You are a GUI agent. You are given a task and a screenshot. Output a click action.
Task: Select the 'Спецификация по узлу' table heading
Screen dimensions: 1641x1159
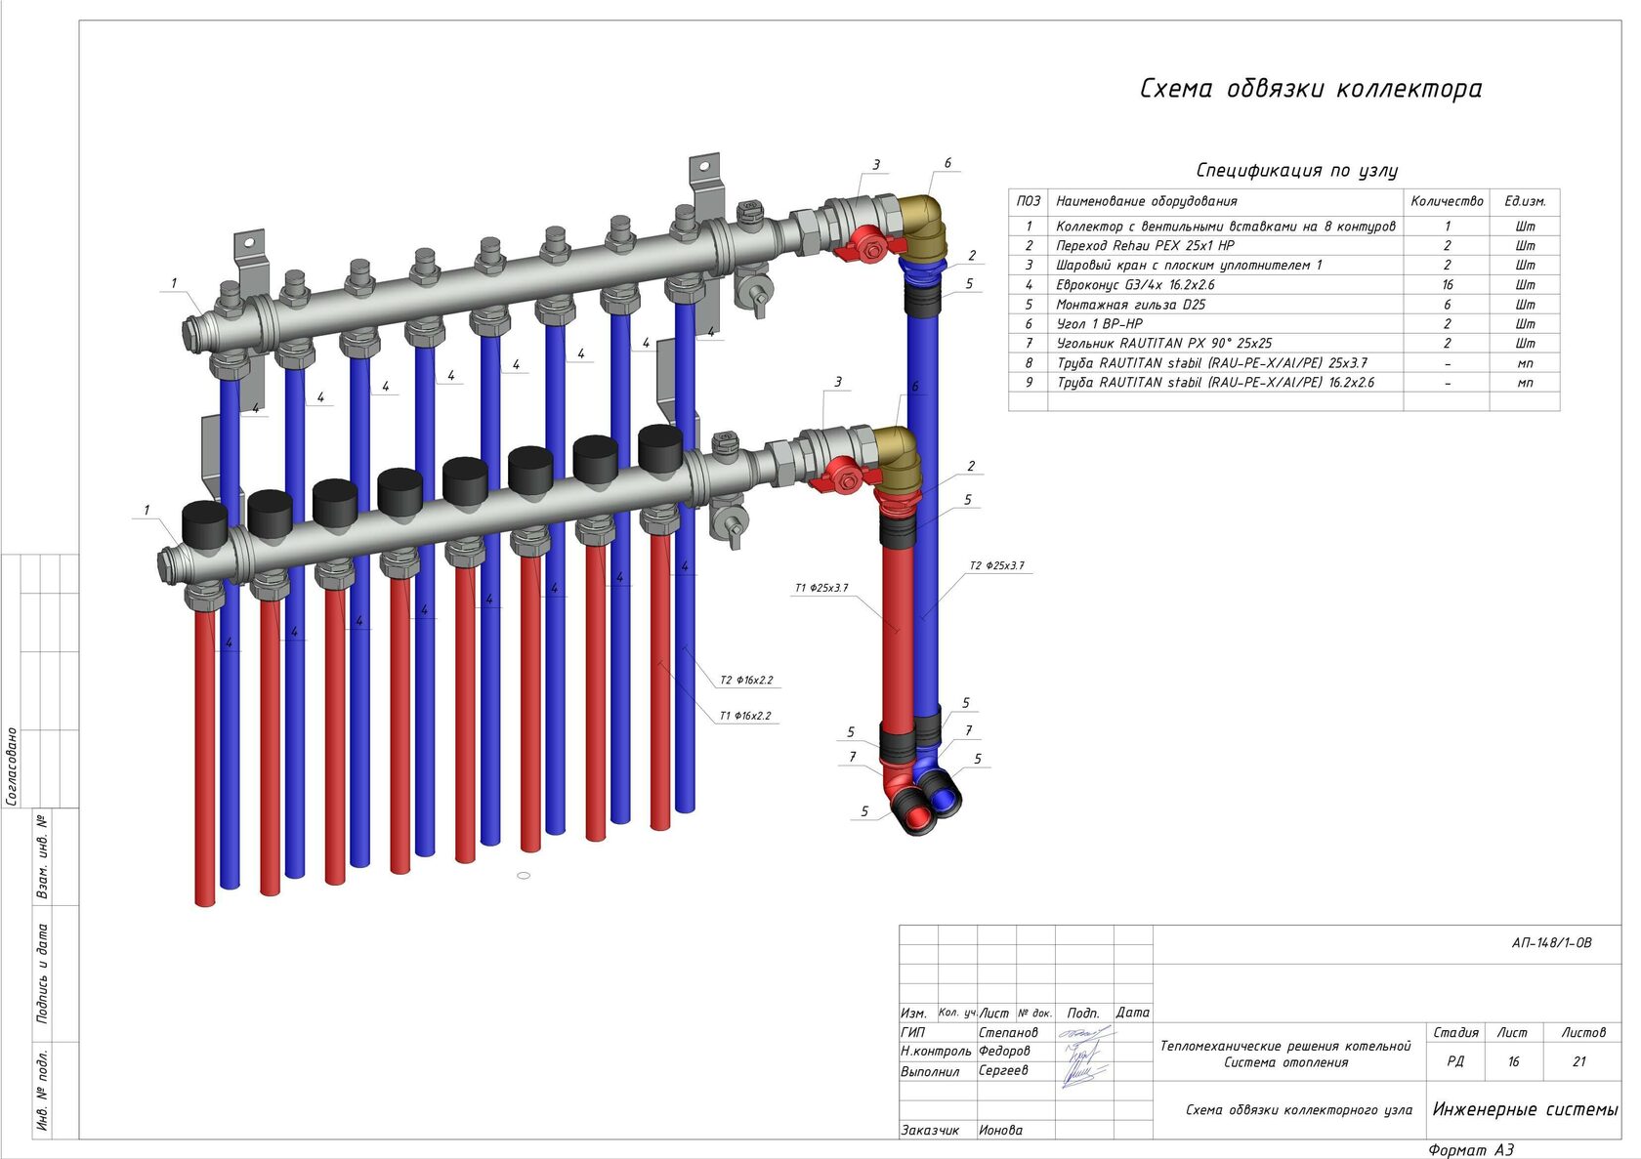1296,171
